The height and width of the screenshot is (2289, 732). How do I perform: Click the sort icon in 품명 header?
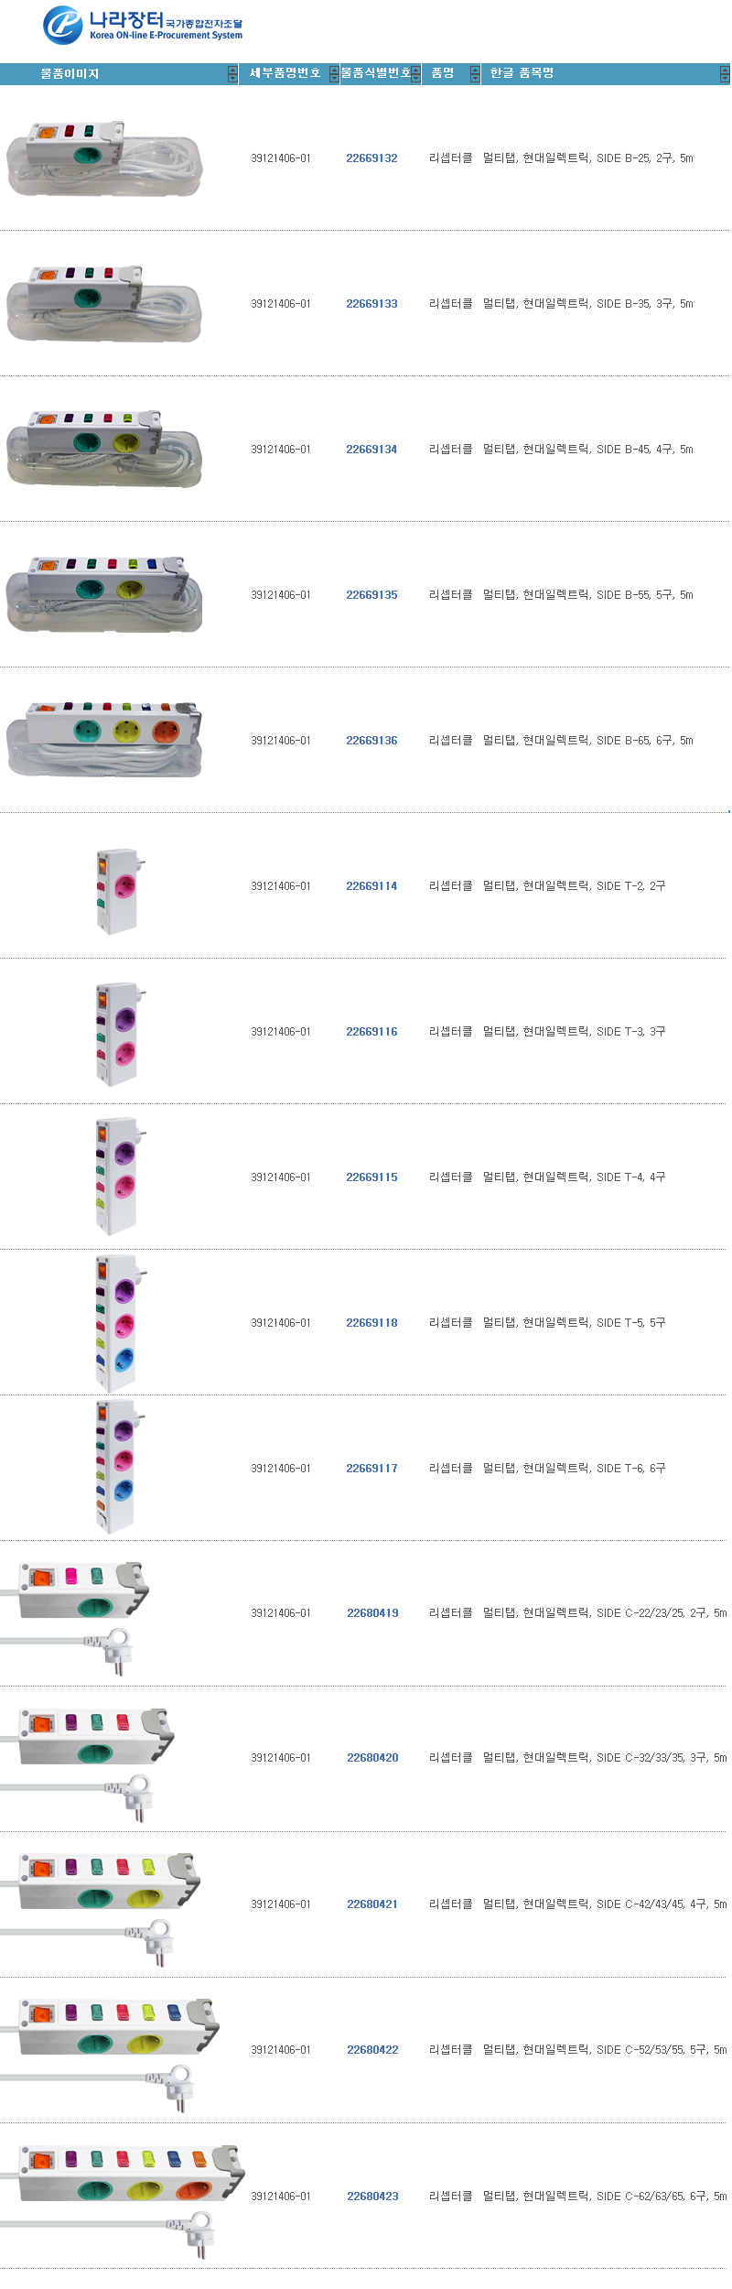pyautogui.click(x=475, y=74)
